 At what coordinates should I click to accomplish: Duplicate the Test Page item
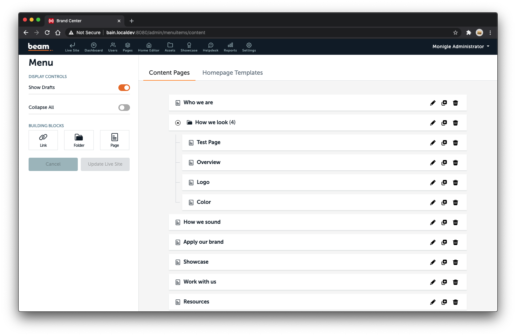444,143
